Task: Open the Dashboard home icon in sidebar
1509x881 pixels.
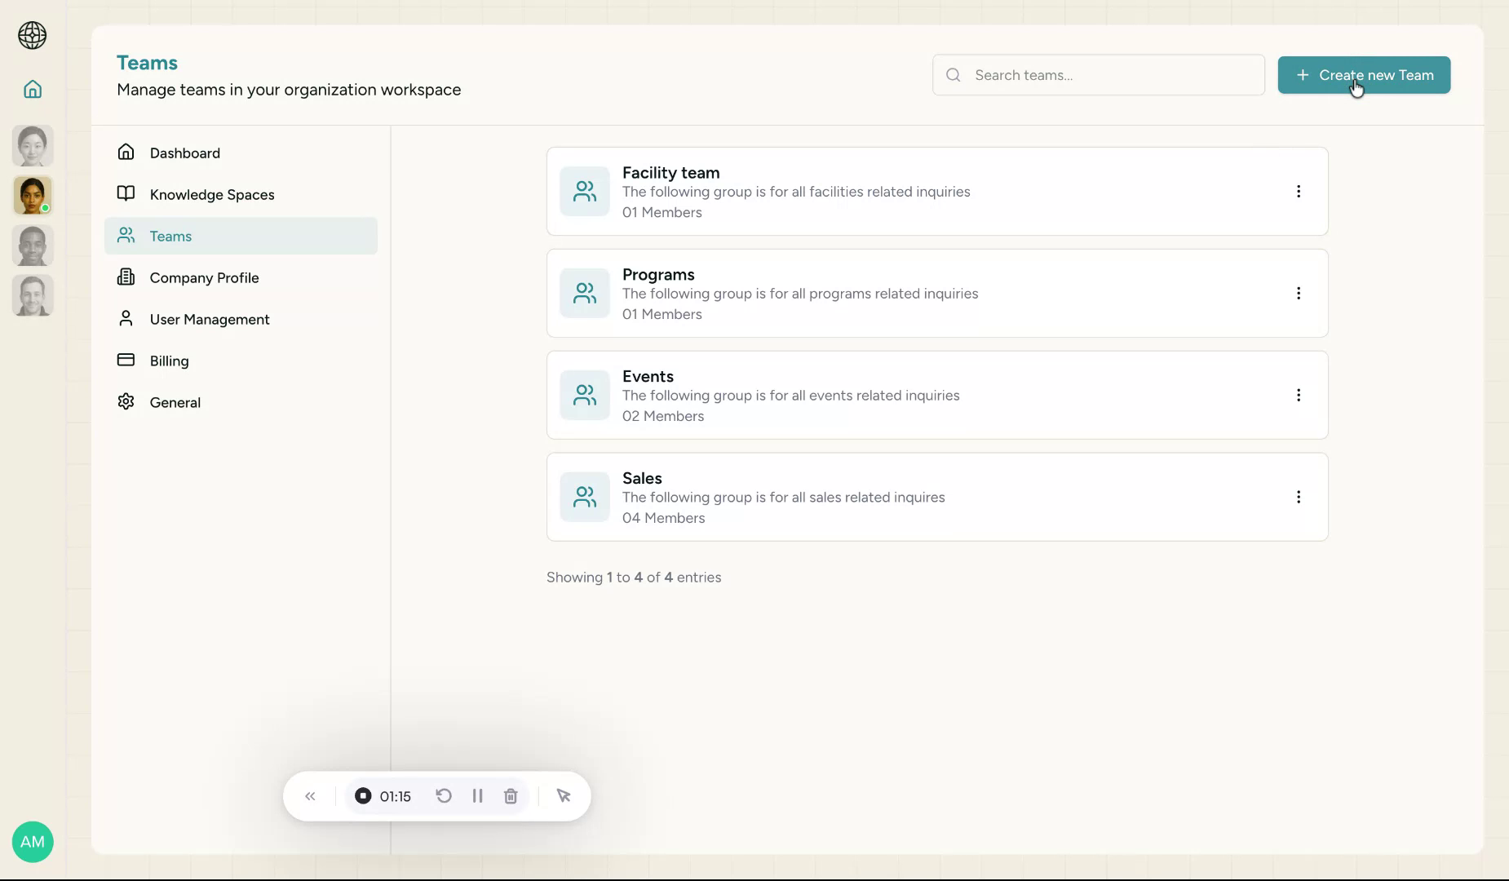Action: tap(126, 153)
